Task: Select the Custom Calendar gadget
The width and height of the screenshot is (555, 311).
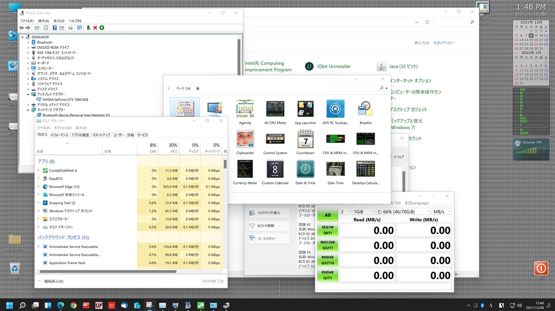Action: pyautogui.click(x=275, y=169)
